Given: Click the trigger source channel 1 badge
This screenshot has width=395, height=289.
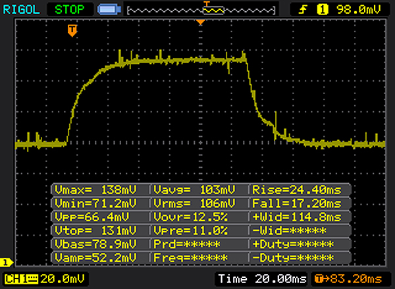Looking at the screenshot, I should click(x=323, y=9).
